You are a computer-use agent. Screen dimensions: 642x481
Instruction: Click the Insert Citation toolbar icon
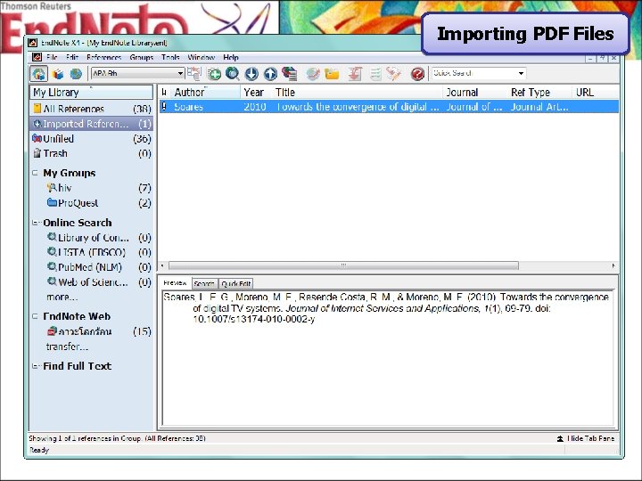[355, 74]
